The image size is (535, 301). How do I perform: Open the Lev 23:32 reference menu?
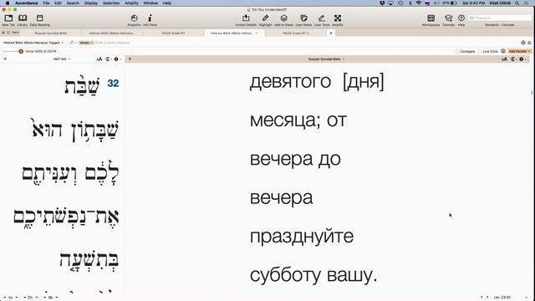[502, 298]
